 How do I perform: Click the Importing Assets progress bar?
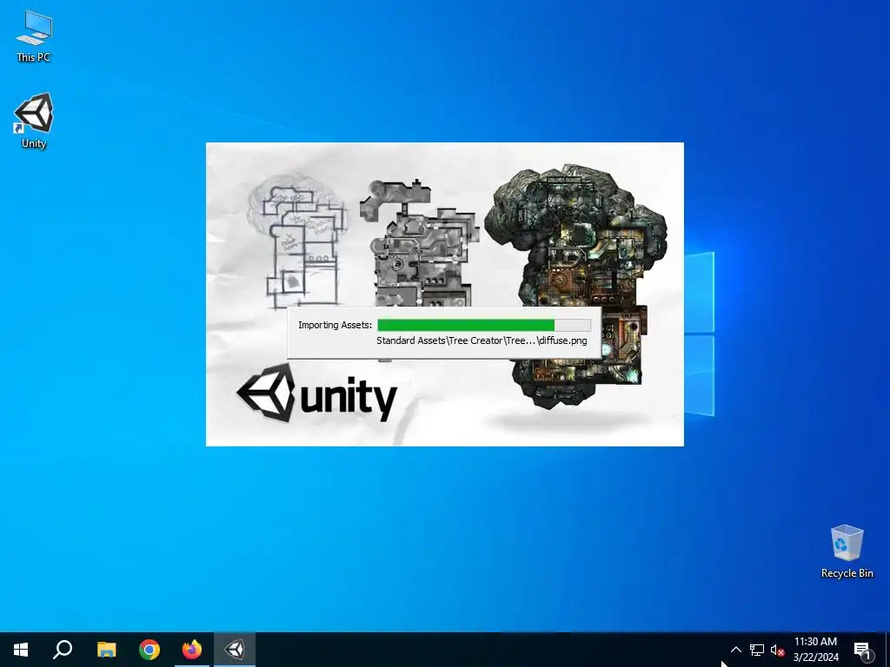tap(483, 325)
